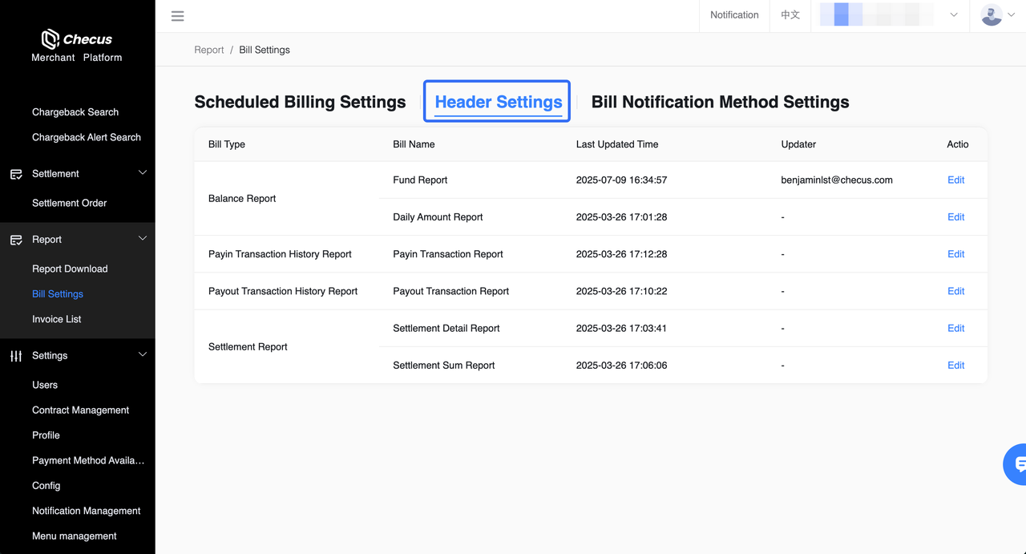Open the floating chat support icon
Screen dimensions: 1026x554
point(1018,463)
